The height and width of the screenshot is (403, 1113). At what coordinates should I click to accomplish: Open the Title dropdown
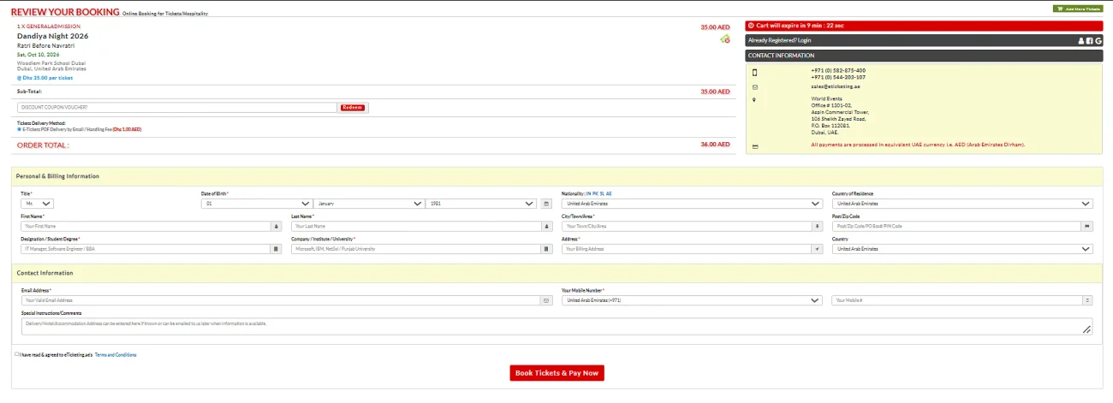[38, 204]
